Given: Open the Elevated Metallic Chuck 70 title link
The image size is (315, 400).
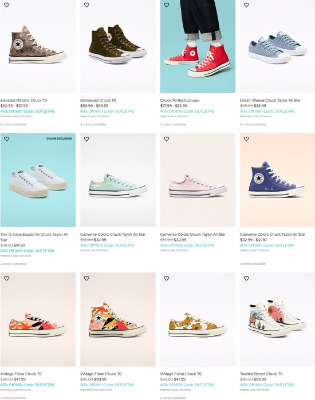Looking at the screenshot, I should click(x=23, y=100).
